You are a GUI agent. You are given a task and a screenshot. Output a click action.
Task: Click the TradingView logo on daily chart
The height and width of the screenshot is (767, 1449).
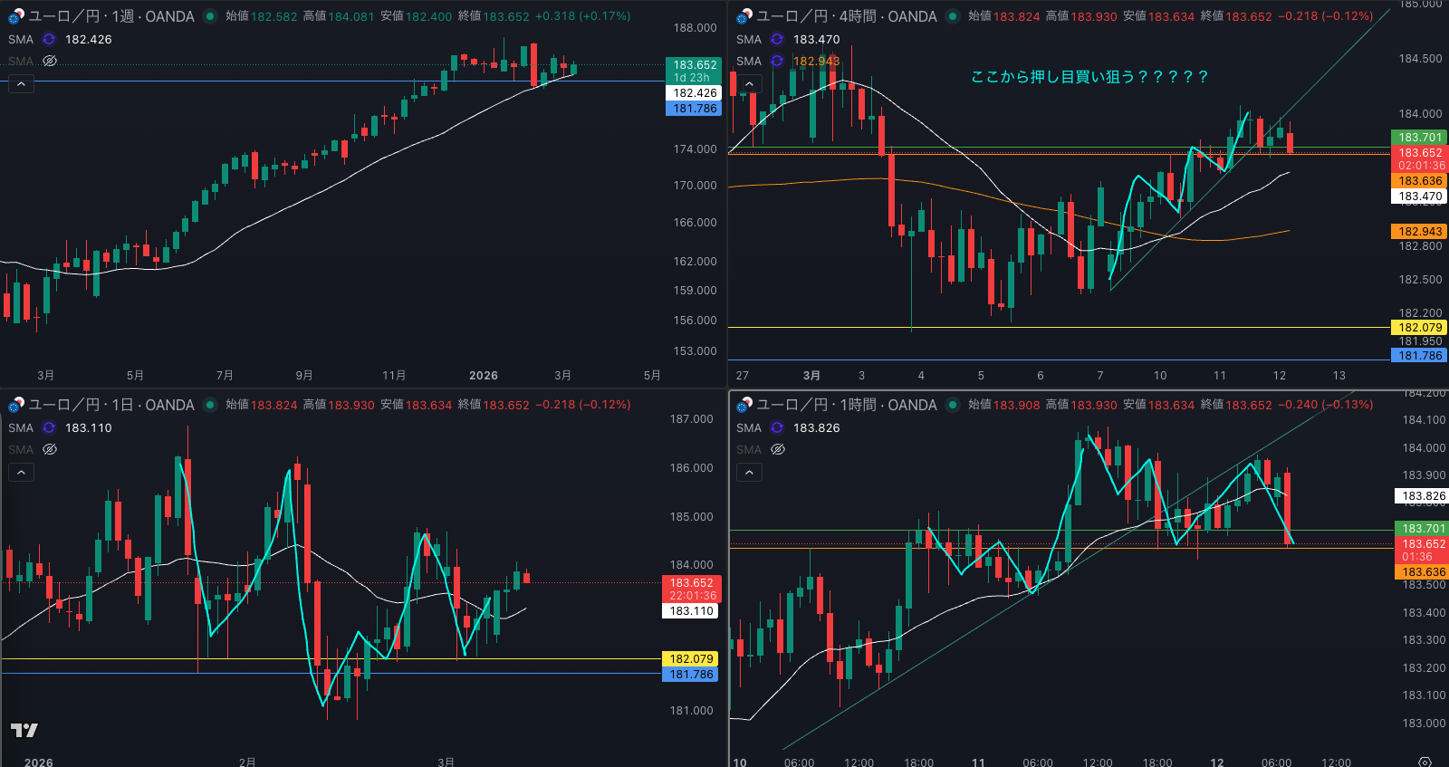[x=24, y=730]
